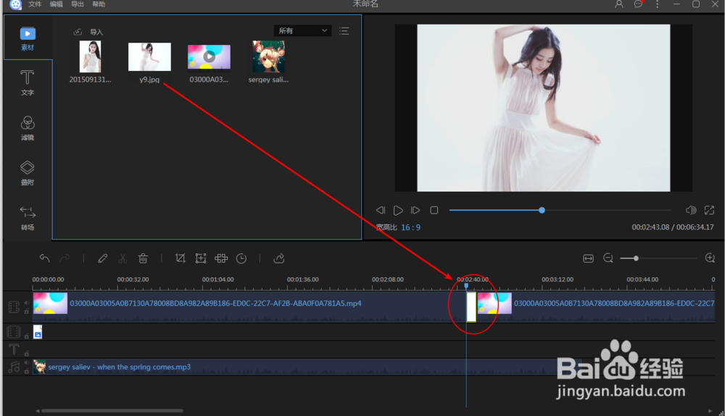Mute the audio music track
725x416 pixels.
point(26,362)
